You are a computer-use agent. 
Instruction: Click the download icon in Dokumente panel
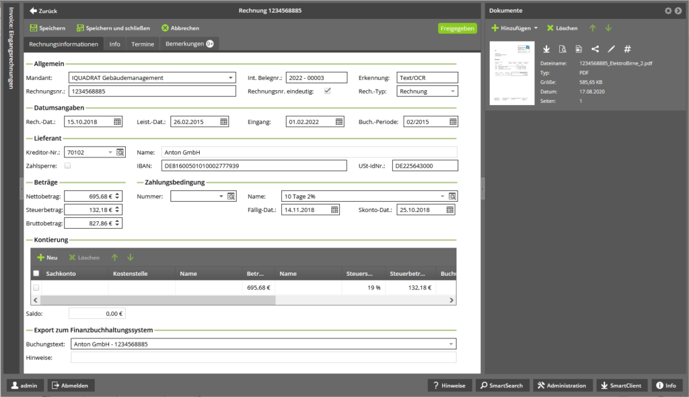click(546, 49)
